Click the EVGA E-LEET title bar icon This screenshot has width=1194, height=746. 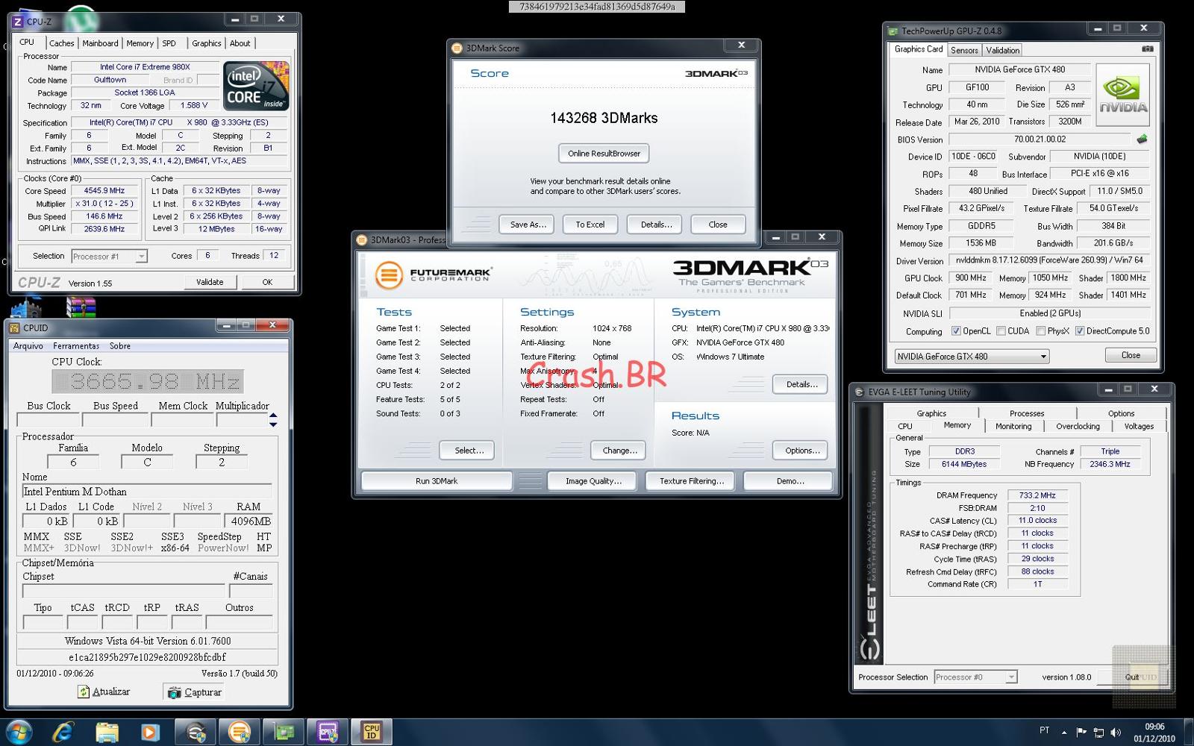tap(860, 392)
